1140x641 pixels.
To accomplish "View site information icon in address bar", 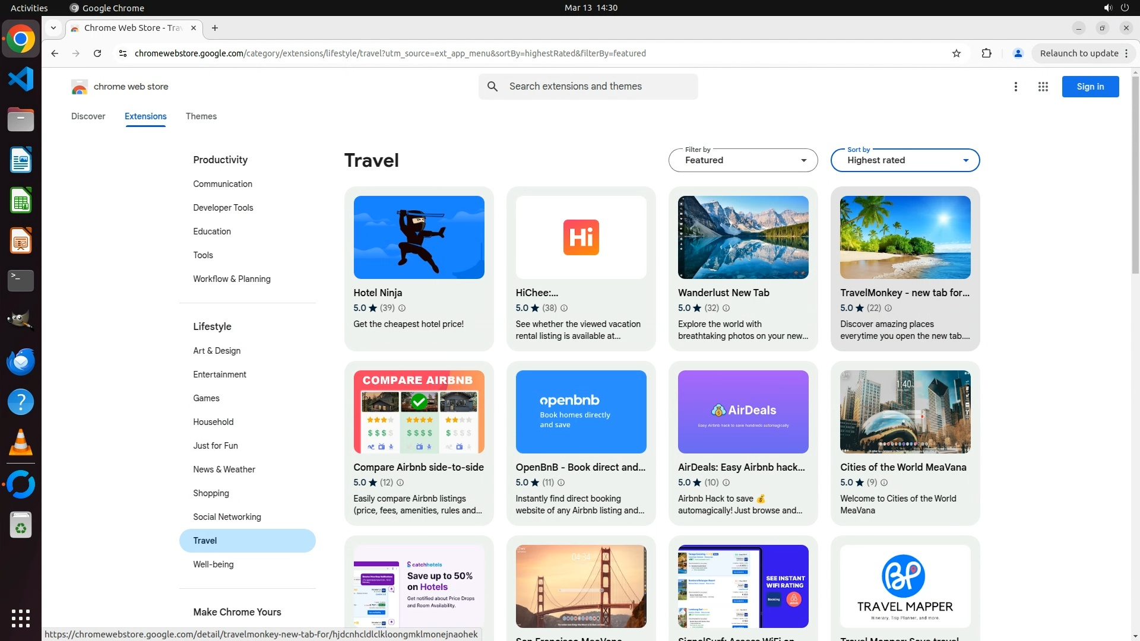I will (123, 53).
